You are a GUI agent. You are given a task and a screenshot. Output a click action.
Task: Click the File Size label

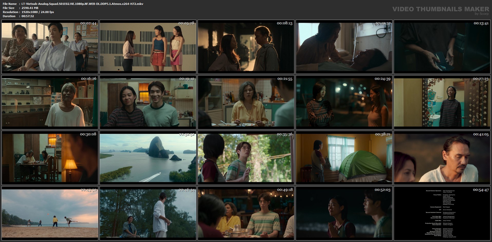(9, 8)
